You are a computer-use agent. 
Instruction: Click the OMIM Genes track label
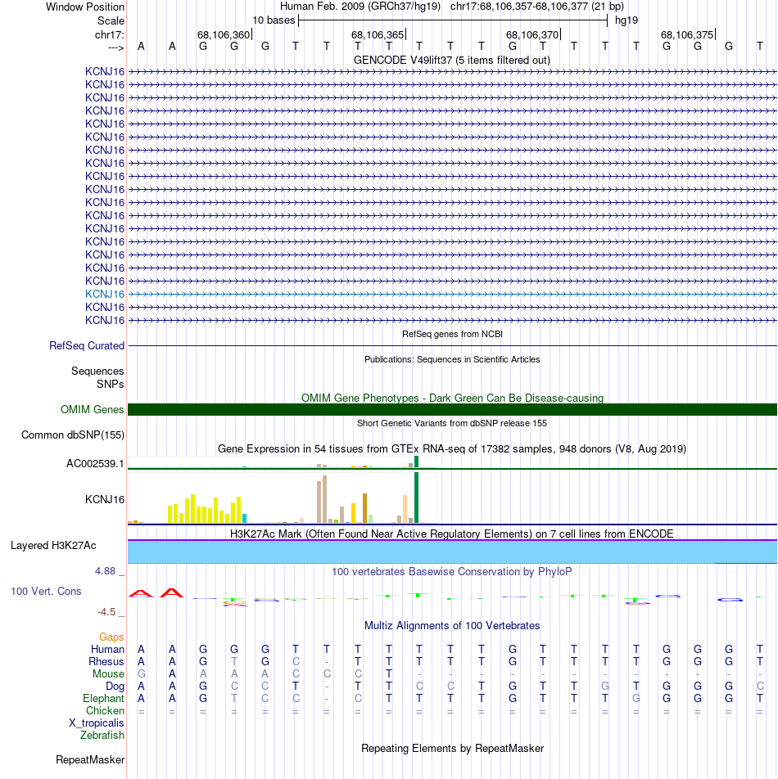click(x=92, y=409)
